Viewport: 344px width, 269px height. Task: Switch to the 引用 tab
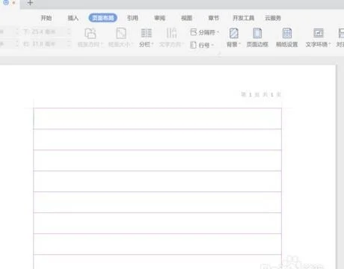(132, 18)
